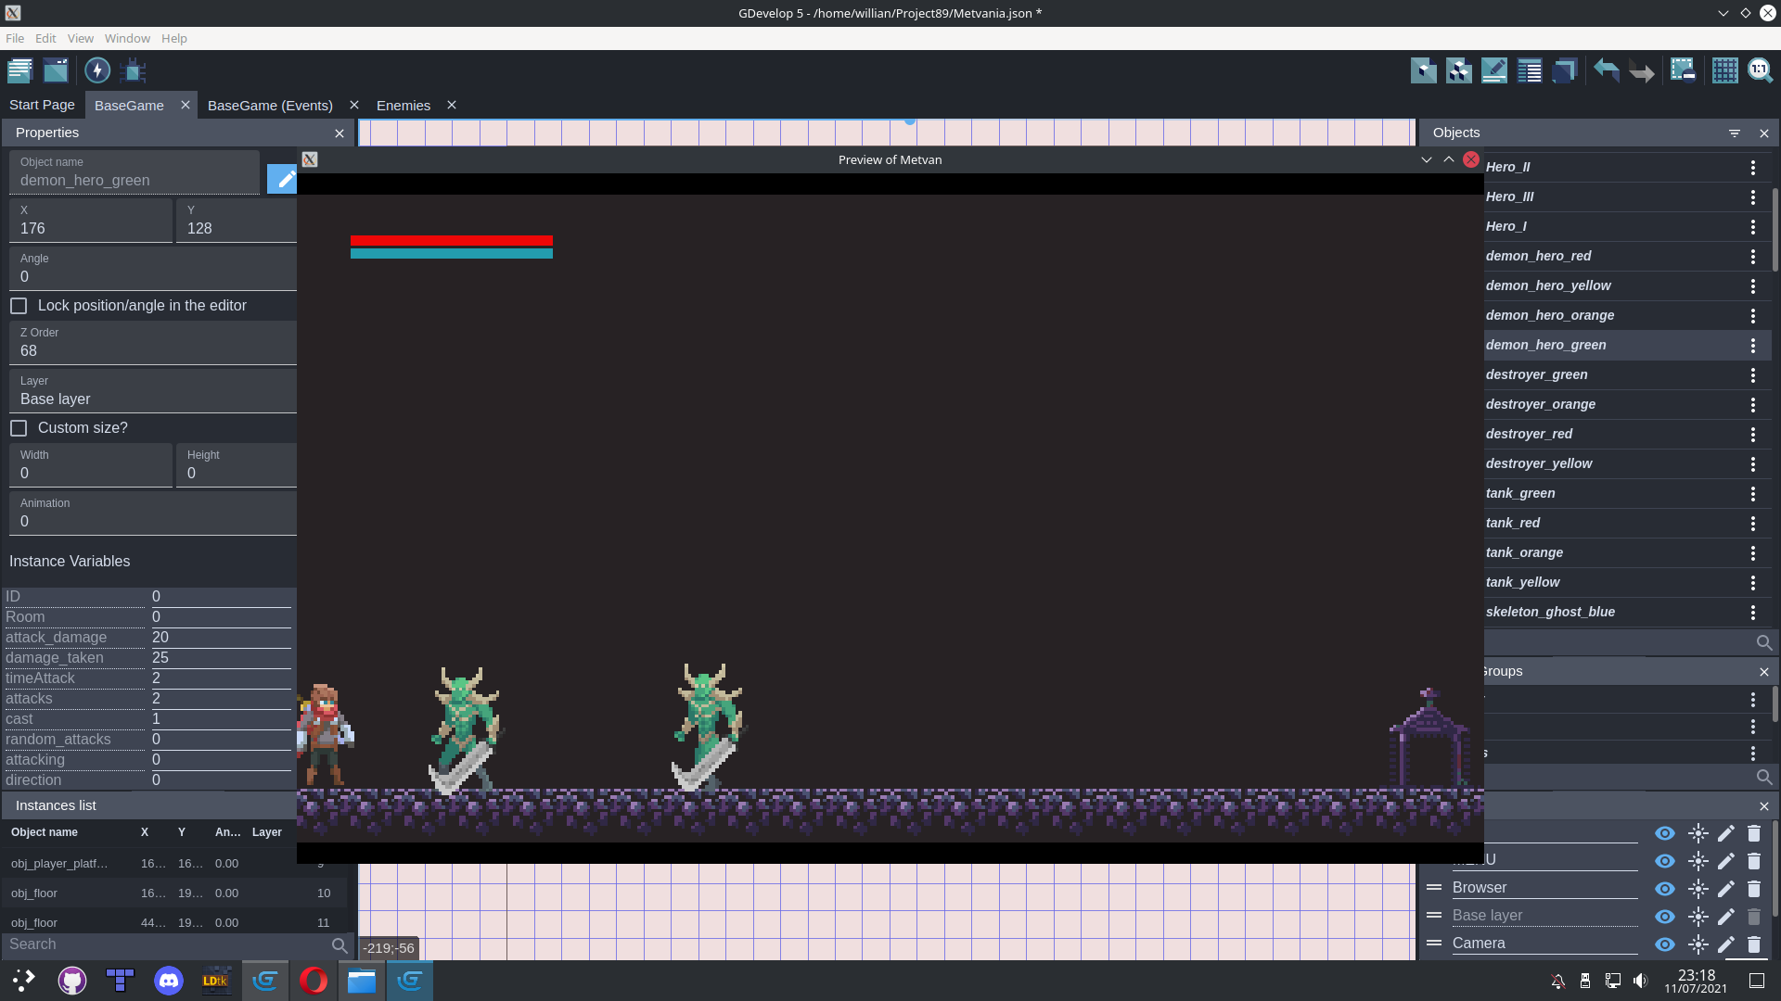The image size is (1781, 1001).
Task: Reset zoom to 1:1
Action: [1761, 70]
